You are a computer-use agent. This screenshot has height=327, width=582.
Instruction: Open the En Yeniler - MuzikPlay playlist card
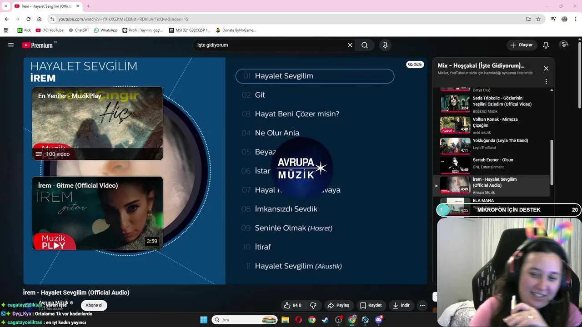[97, 124]
